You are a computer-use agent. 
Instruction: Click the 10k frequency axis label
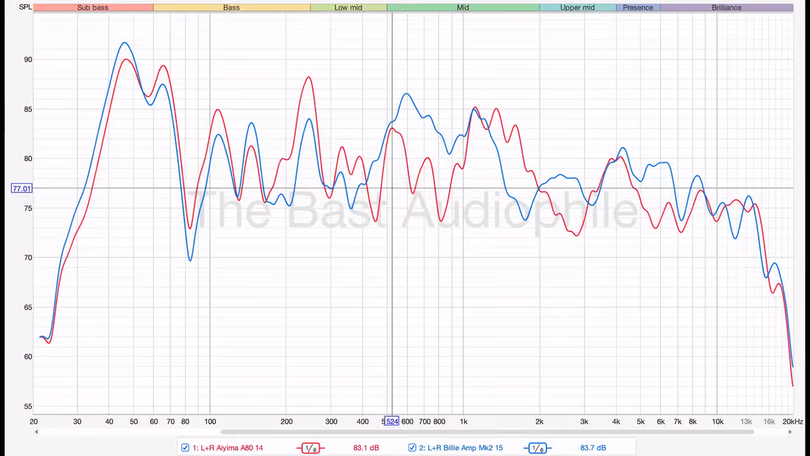[717, 422]
